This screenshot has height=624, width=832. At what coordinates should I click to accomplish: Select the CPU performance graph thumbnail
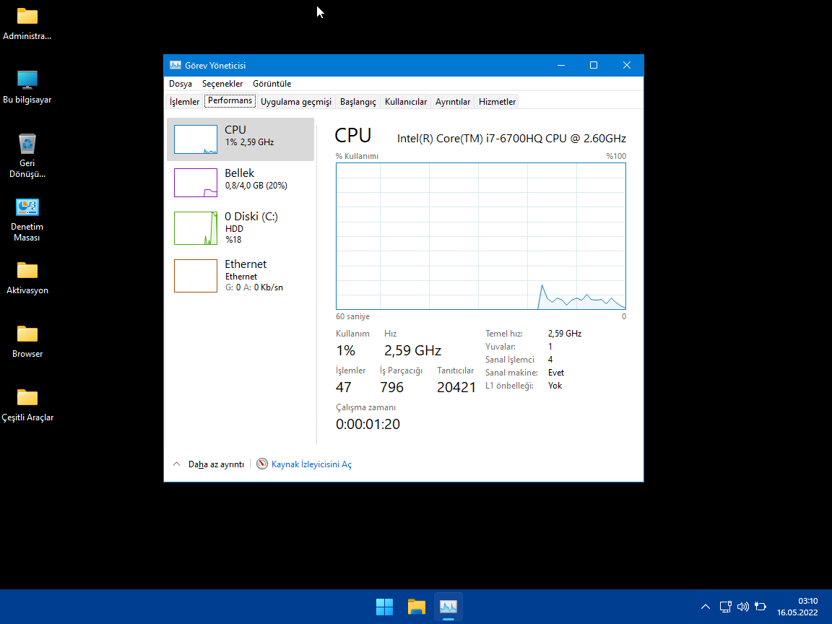196,139
